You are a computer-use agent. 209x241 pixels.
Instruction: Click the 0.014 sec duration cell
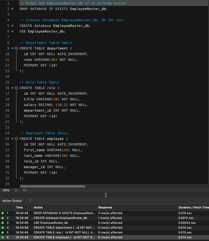click(x=185, y=237)
